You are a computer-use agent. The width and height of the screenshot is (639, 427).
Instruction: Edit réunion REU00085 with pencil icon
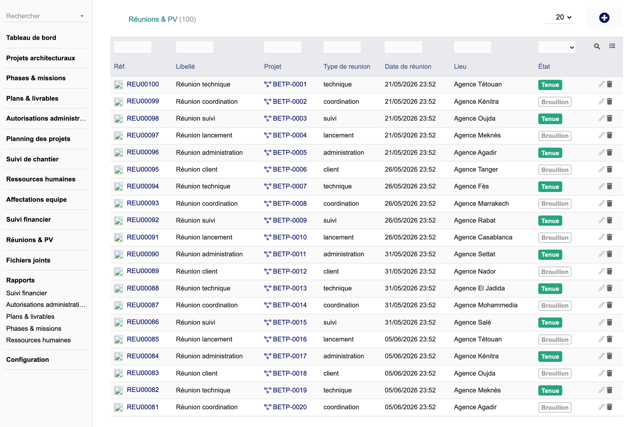pos(601,339)
